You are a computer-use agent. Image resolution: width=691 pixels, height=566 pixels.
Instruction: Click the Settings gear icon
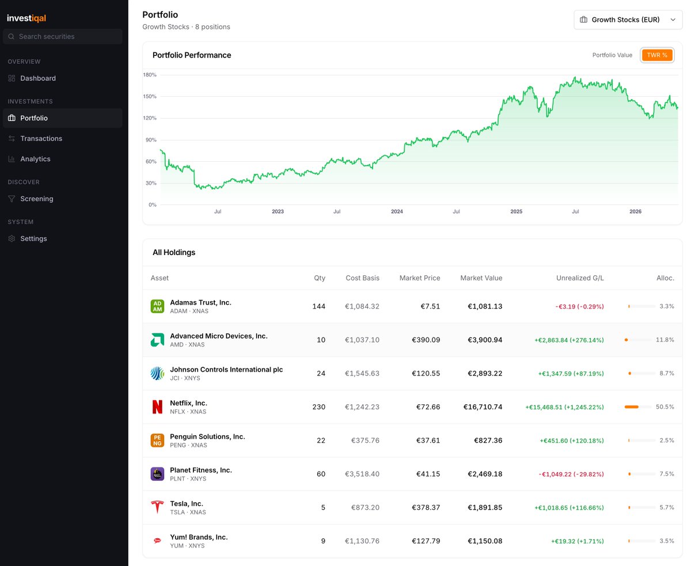12,238
